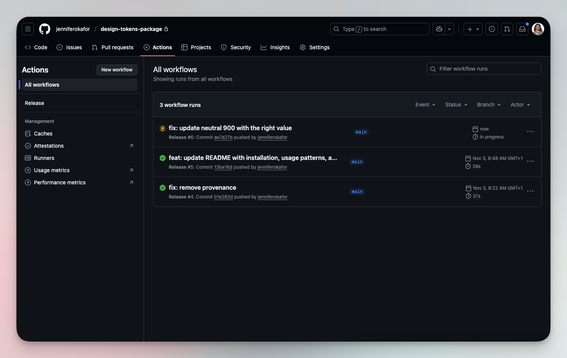Screen dimensions: 567x358
Task: Click the In progress duration text
Action: [492, 137]
